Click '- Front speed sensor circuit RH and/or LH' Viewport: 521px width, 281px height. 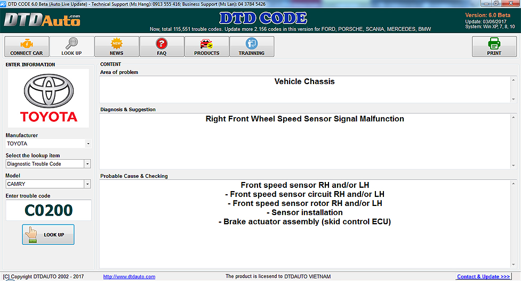[304, 194]
